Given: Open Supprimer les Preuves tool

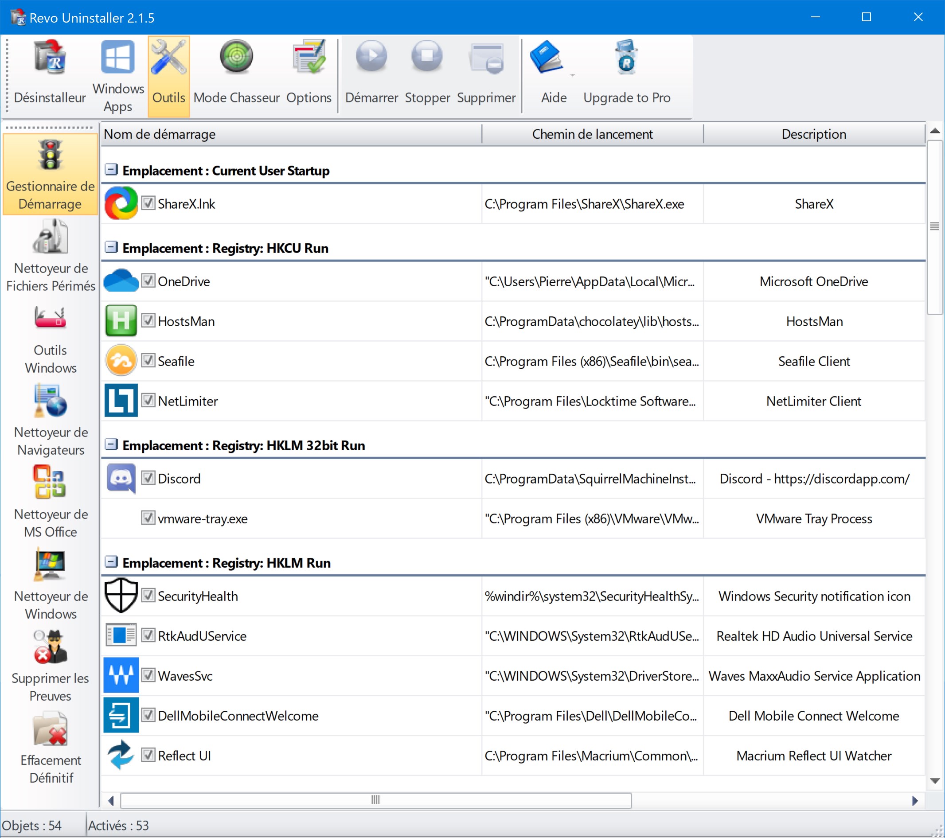Looking at the screenshot, I should pos(51,666).
